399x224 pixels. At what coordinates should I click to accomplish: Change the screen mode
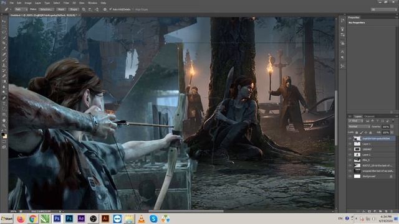coord(4,147)
